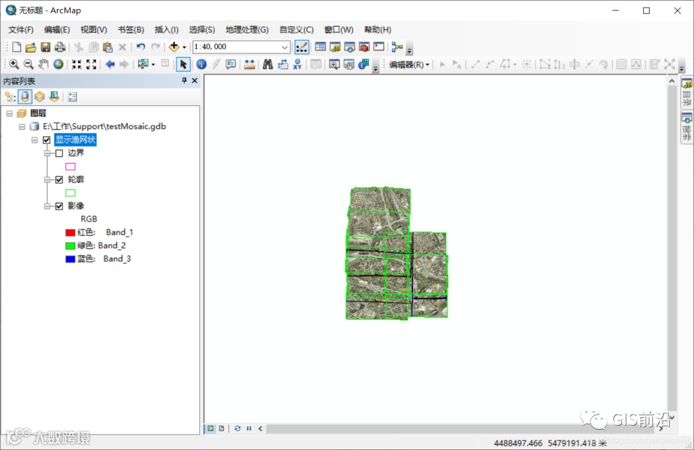Select the Zoom In tool

click(13, 64)
